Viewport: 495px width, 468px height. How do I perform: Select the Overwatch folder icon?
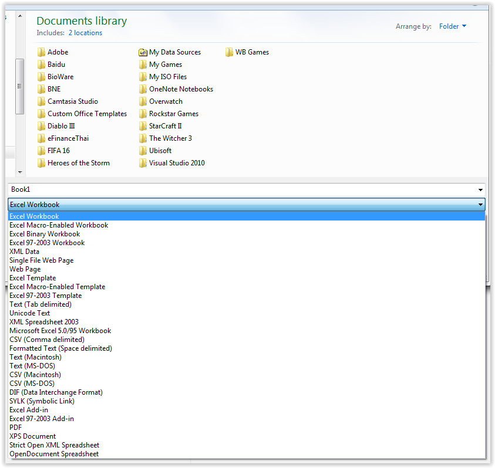(143, 101)
